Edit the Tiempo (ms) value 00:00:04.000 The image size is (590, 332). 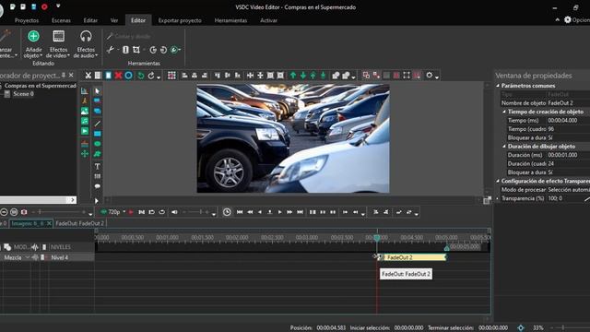568,121
